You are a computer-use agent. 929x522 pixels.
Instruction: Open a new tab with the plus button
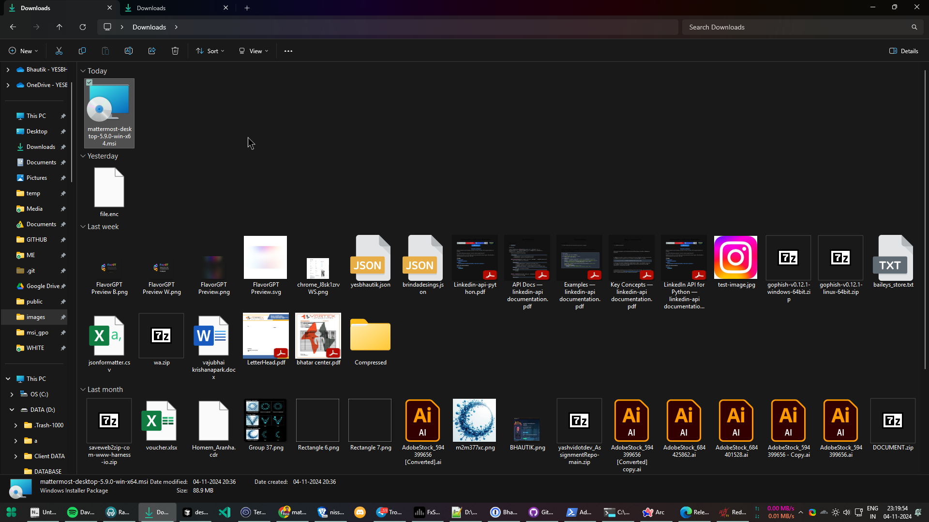[247, 8]
